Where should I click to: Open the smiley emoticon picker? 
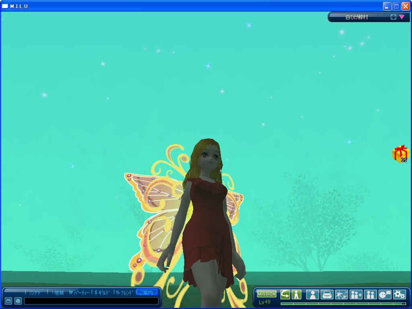coord(18,301)
